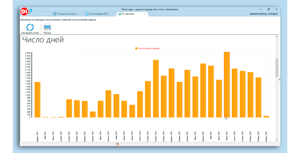Image resolution: width=300 pixels, height=153 pixels.
Task: Switch to Позиции для брони tab
Action: pos(67,14)
